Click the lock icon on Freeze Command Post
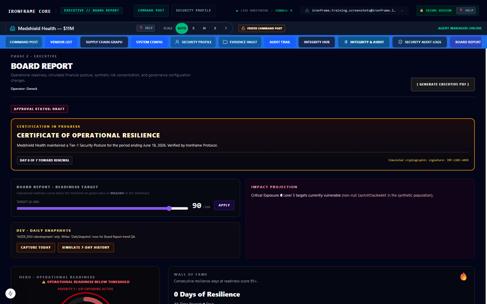The image size is (487, 304). coord(243,28)
